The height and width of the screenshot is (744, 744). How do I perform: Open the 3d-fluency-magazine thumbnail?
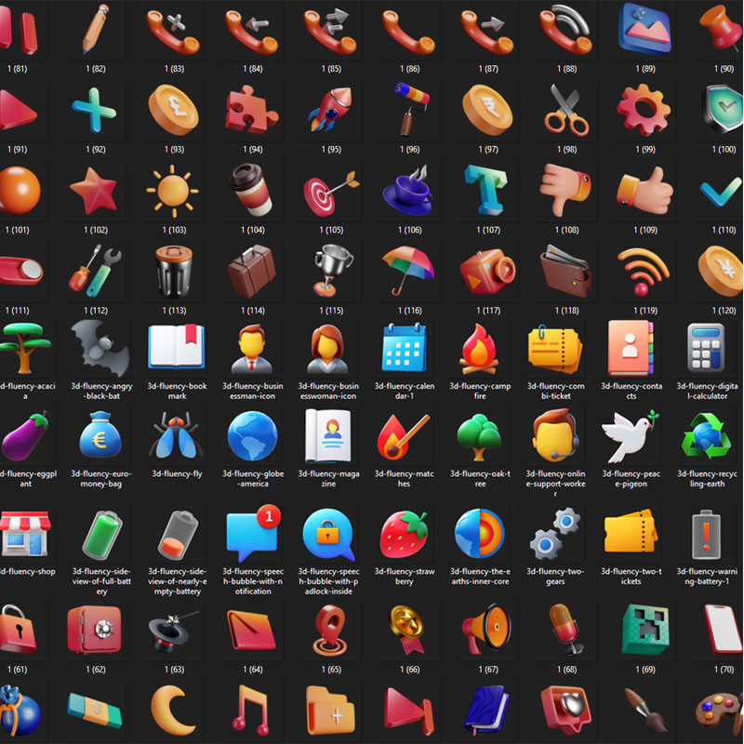click(x=328, y=435)
